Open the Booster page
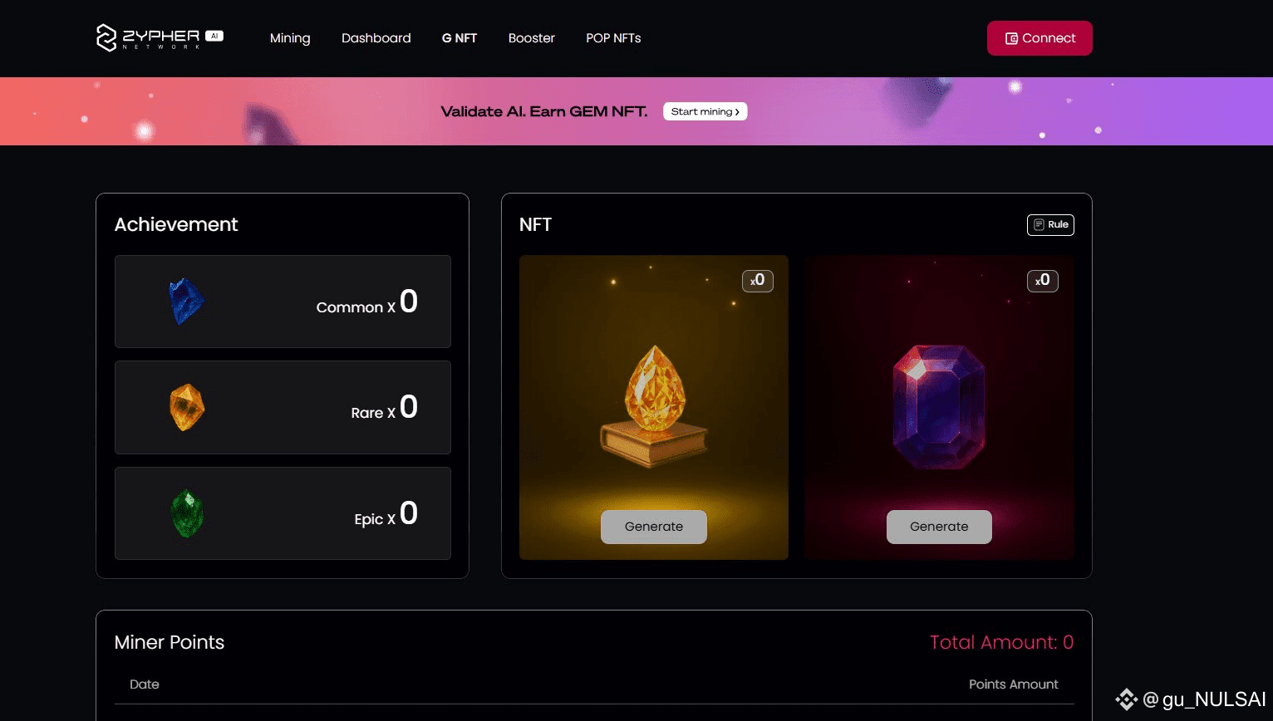 tap(532, 38)
